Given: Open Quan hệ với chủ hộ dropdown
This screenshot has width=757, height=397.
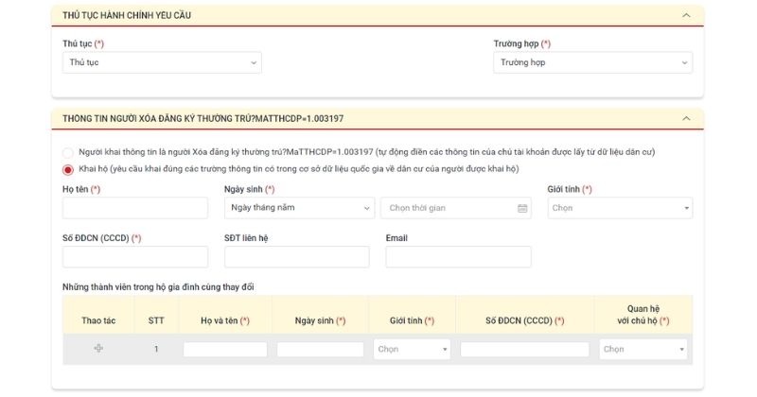Looking at the screenshot, I should 643,349.
